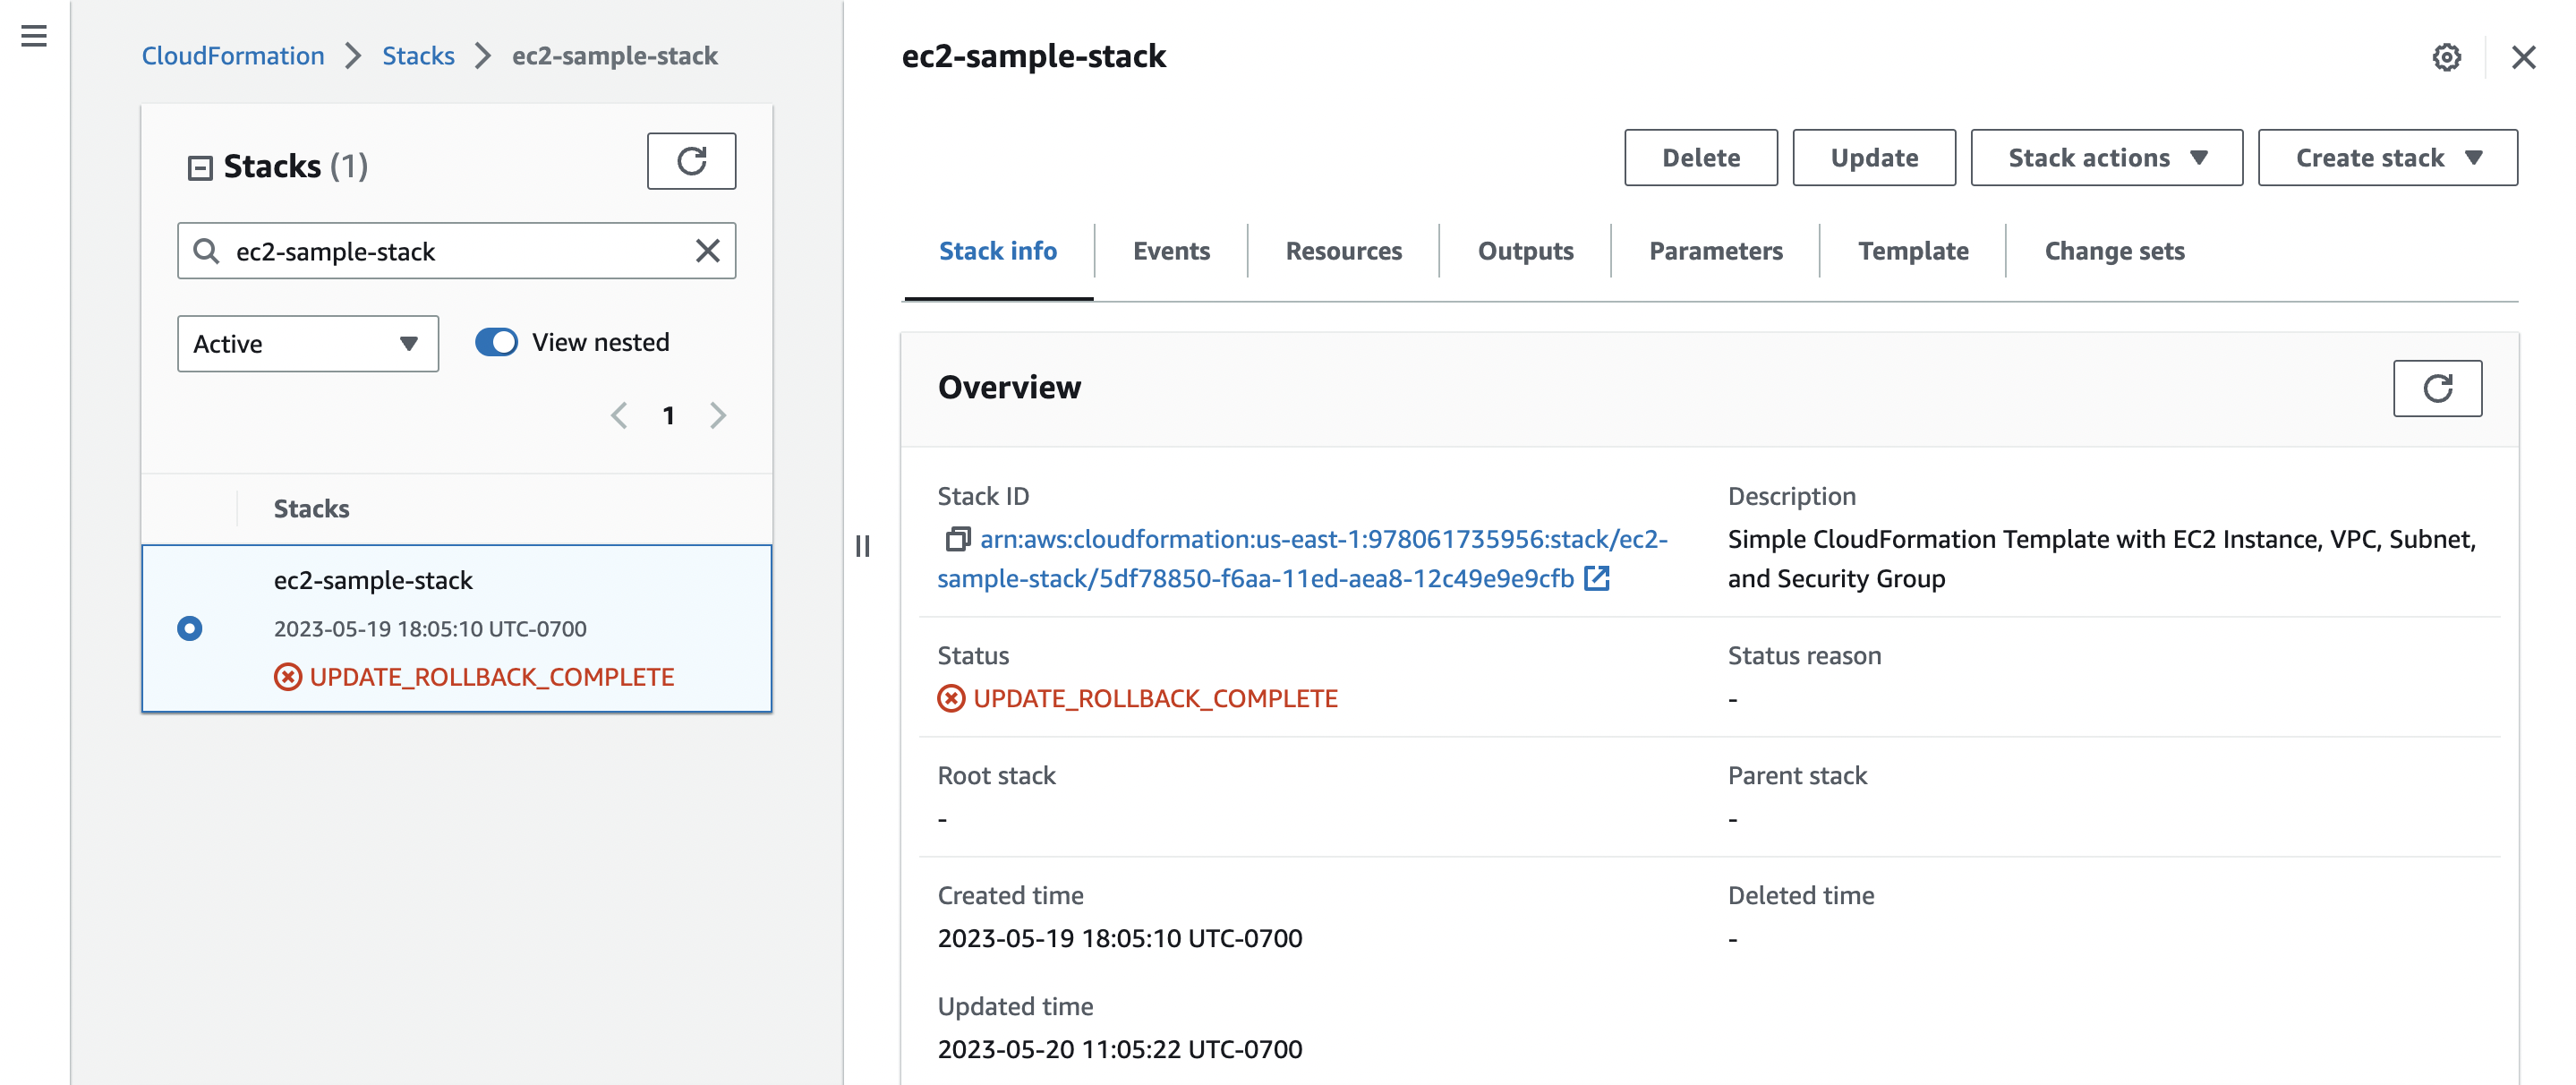This screenshot has height=1085, width=2576.
Task: Go to next stacks page
Action: pos(717,415)
